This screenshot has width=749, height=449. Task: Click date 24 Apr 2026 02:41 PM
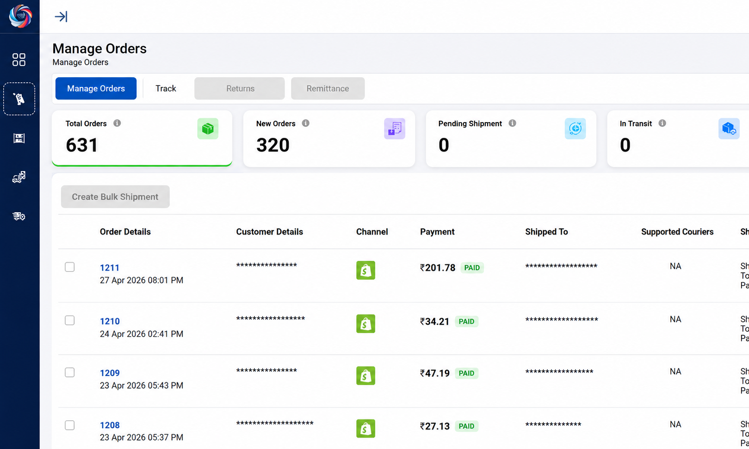142,334
